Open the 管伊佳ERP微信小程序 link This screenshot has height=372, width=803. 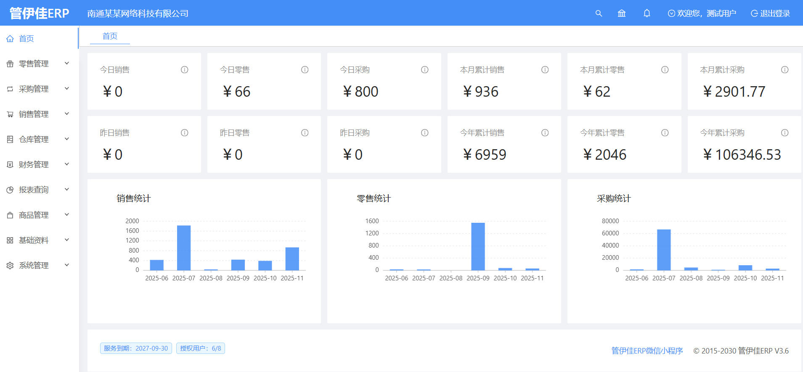coord(647,351)
